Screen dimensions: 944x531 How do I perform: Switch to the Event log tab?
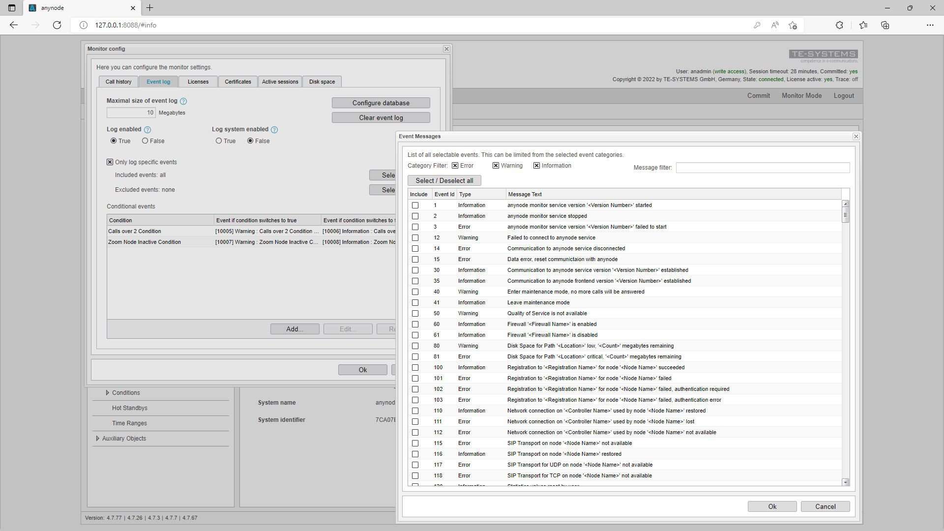point(158,82)
